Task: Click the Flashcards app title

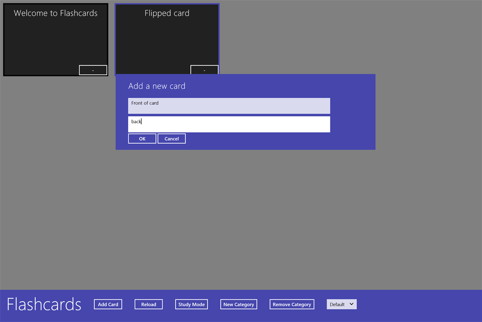Action: (44, 304)
